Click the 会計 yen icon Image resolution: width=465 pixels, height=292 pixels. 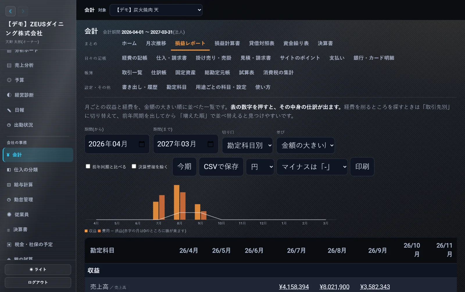click(8, 155)
